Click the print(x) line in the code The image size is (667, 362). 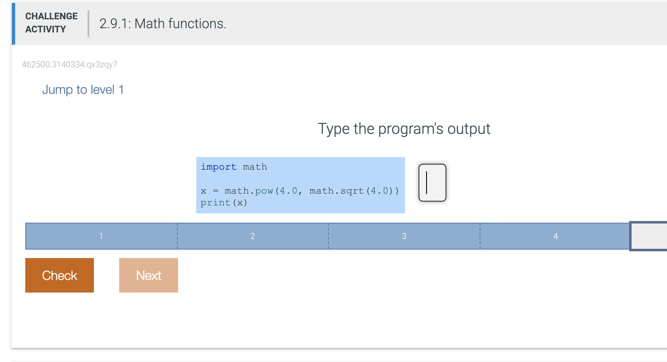click(x=224, y=202)
